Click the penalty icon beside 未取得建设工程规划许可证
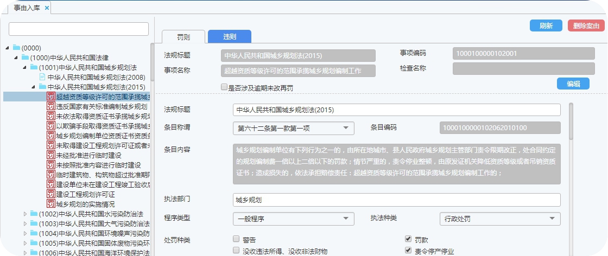608x256 pixels. 51,145
